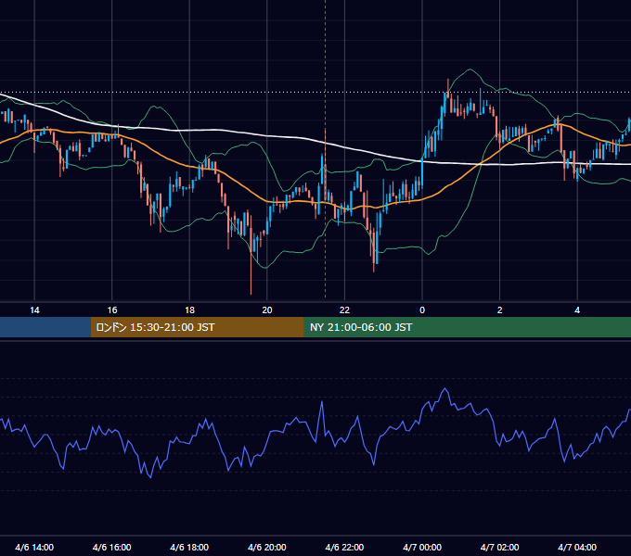Viewport: 631px width, 556px height.
Task: Select the 20 hour label on the price chart axis
Action: [267, 310]
